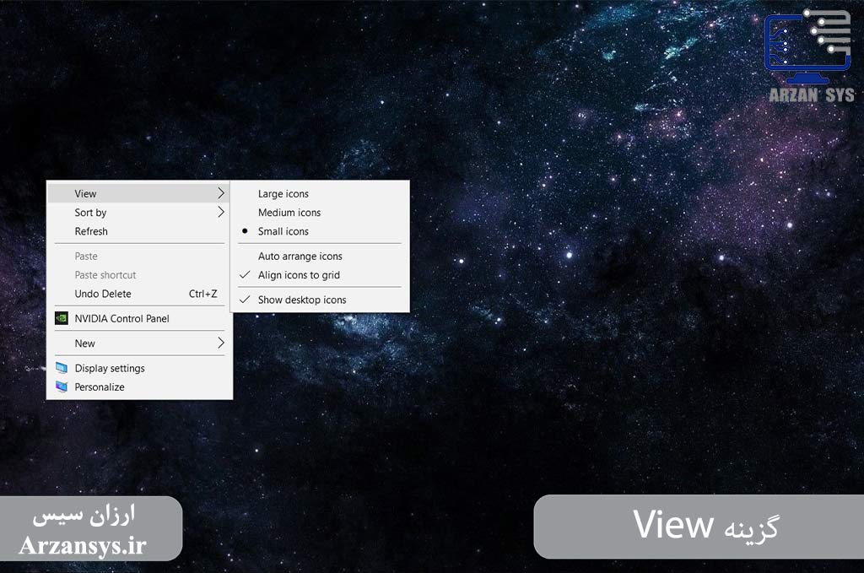Open Display settings entry
Screen dimensions: 864x573
coord(139,368)
